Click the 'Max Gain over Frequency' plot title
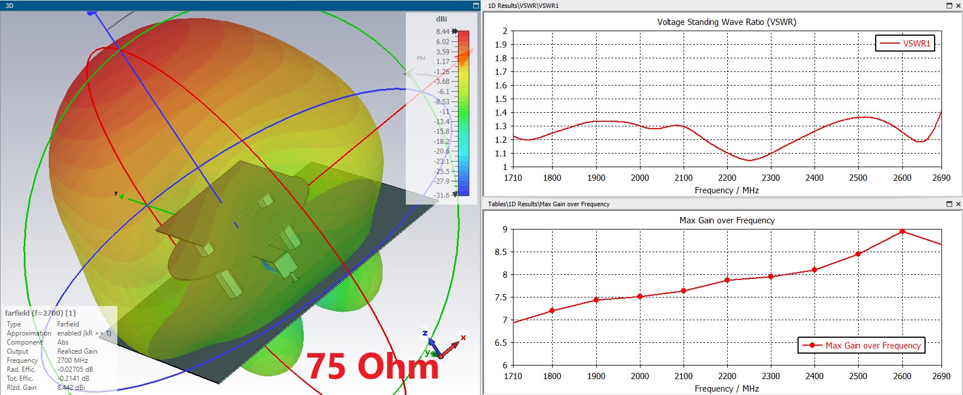963x395 pixels. click(x=727, y=220)
